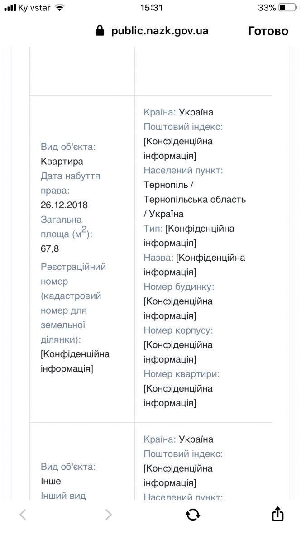Tap the battery icon in status bar
Image resolution: width=301 pixels, height=535 pixels.
click(288, 8)
